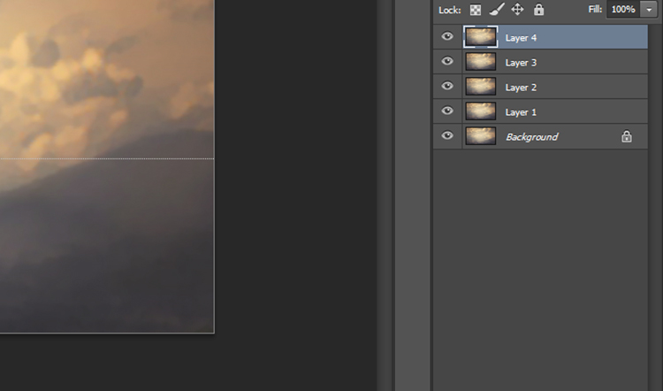Click the Lock: label
Image resolution: width=663 pixels, height=391 pixels.
tap(449, 10)
